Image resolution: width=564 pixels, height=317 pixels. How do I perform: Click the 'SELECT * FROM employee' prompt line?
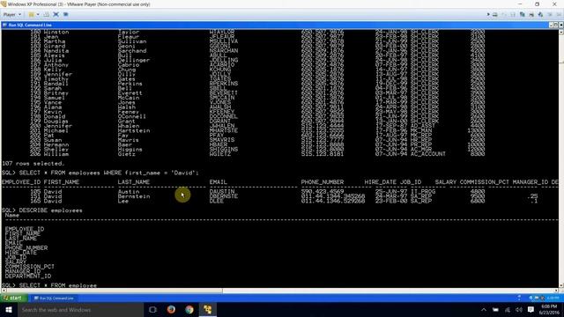point(49,285)
